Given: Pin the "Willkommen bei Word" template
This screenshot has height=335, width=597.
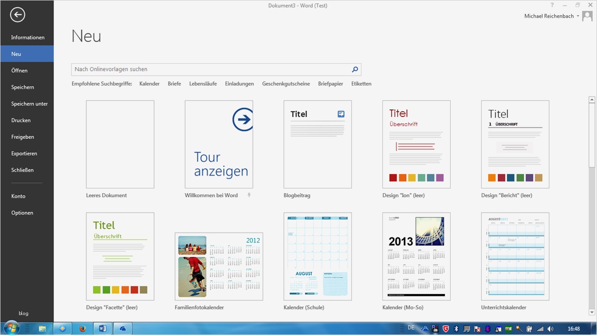Looking at the screenshot, I should [x=248, y=195].
